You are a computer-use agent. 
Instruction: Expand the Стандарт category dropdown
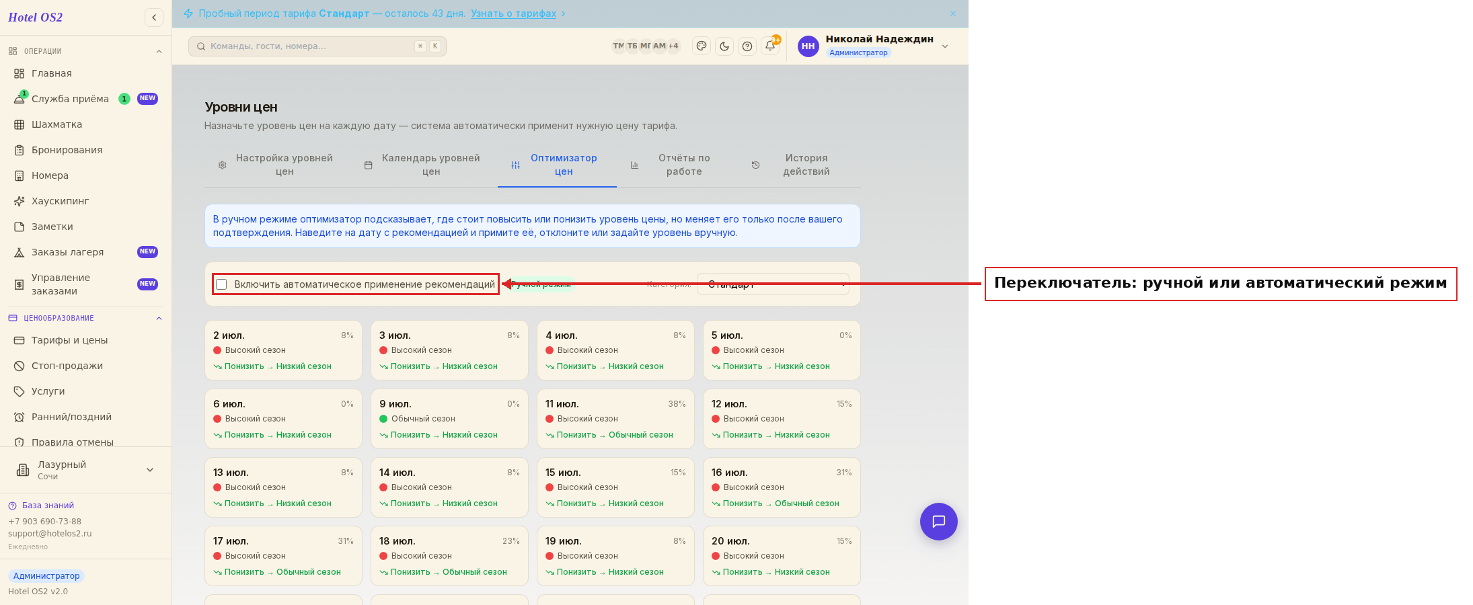pyautogui.click(x=773, y=284)
